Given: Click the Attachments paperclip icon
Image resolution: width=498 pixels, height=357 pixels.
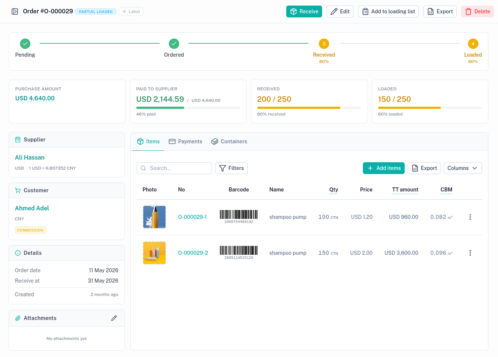Looking at the screenshot, I should 18,318.
